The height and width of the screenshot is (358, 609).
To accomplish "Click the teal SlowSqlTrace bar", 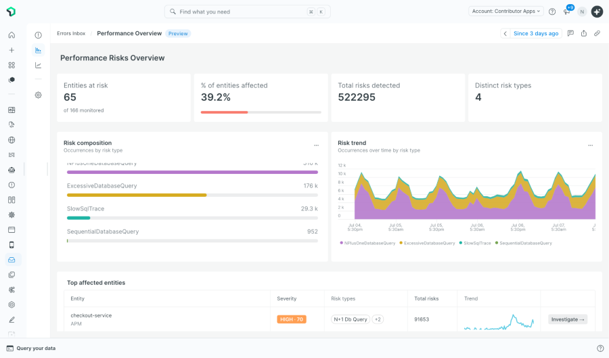I will point(78,218).
